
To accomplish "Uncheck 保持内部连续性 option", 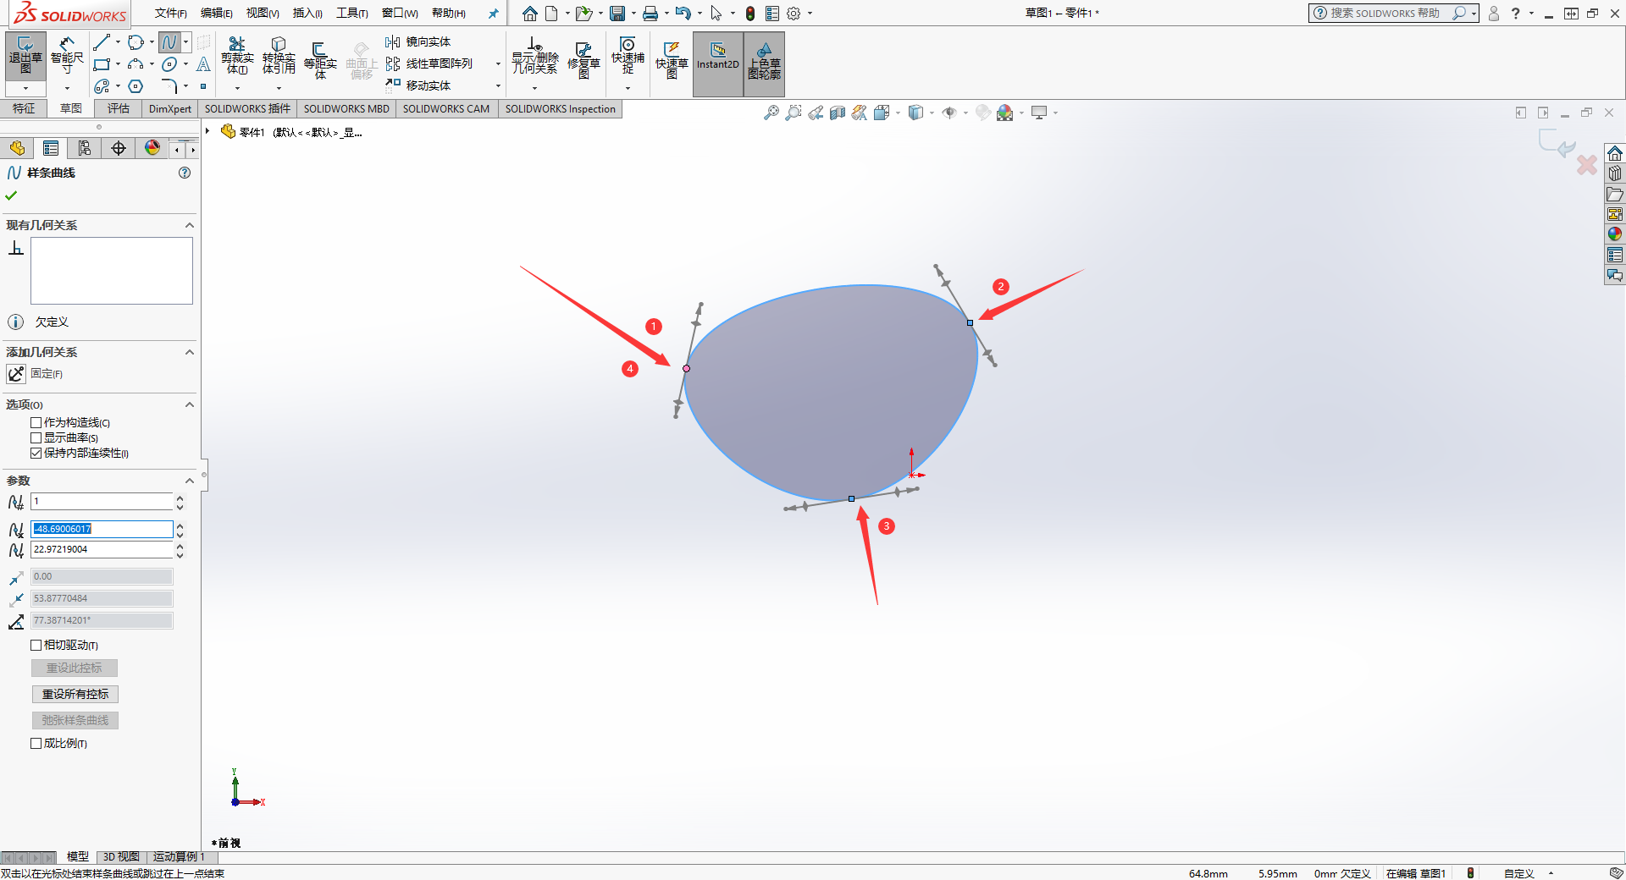I will [36, 453].
